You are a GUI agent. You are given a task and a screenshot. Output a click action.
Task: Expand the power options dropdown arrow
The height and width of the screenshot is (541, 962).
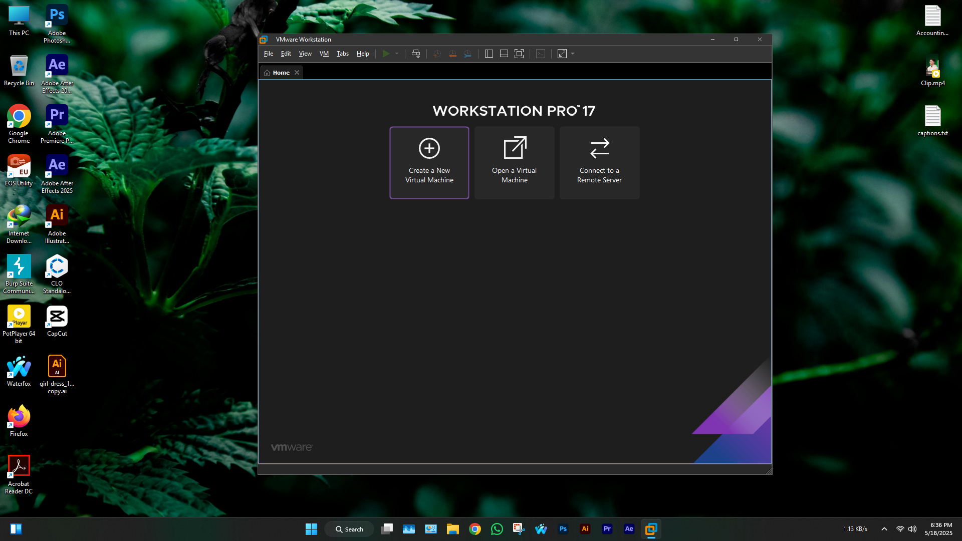(397, 54)
